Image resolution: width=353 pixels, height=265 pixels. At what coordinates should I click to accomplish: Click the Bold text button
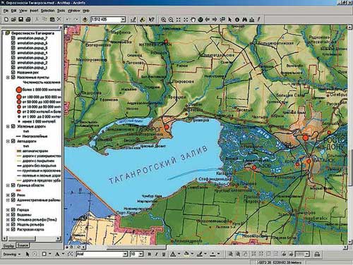(149, 254)
